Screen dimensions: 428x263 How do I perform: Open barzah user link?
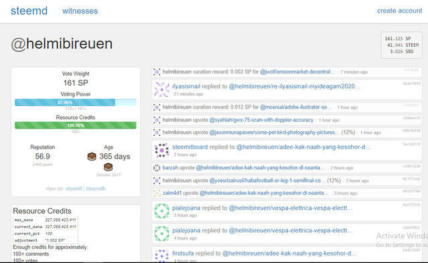pyautogui.click(x=171, y=168)
